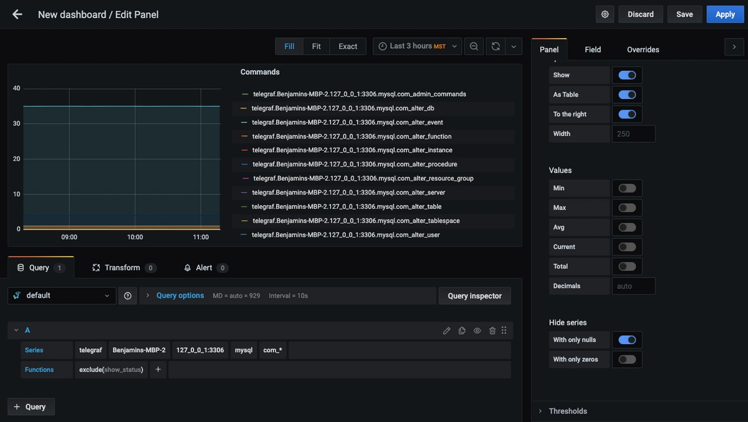Click com_alter_event legend entry
Image resolution: width=748 pixels, height=422 pixels.
(x=347, y=122)
